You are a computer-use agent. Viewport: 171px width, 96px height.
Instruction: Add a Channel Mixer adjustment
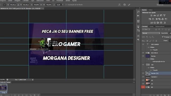[163, 19]
